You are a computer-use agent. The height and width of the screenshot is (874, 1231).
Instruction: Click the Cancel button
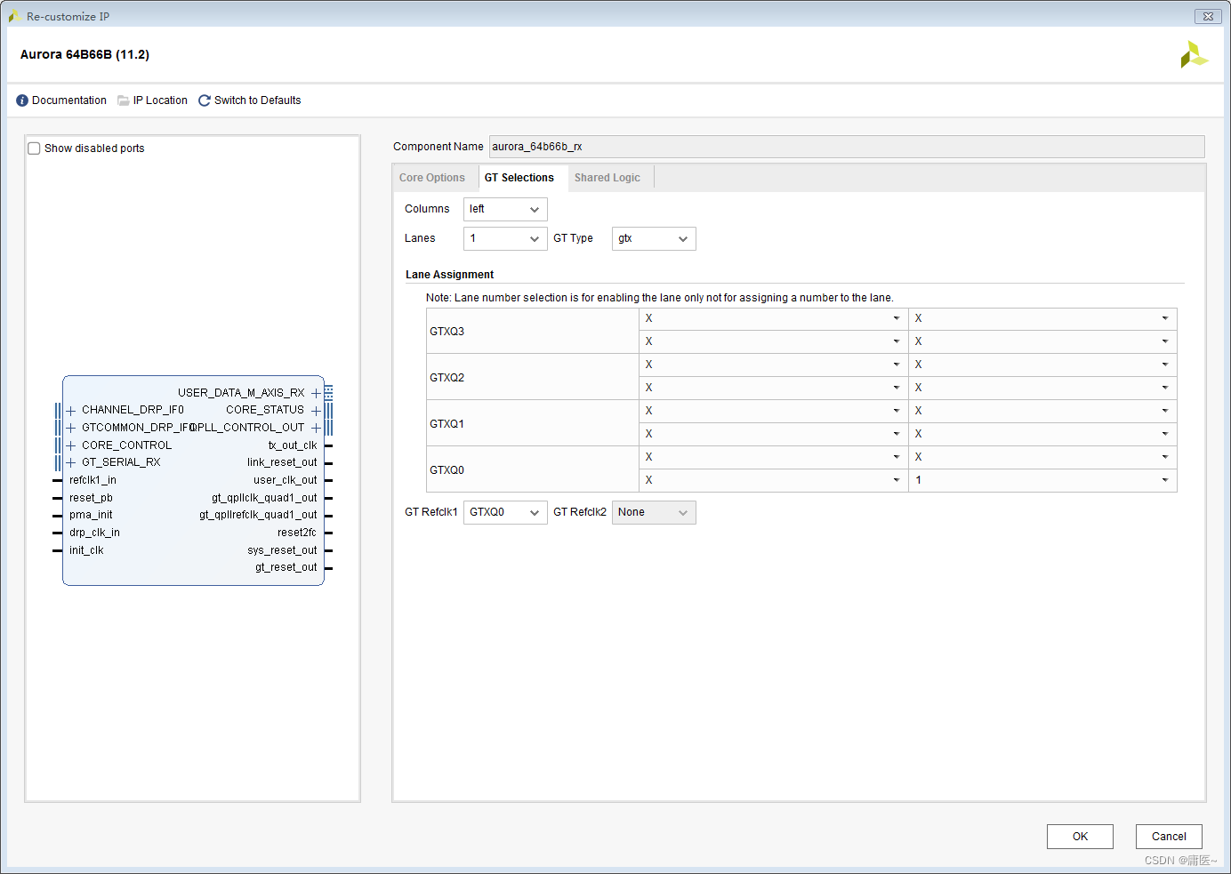[x=1169, y=837]
